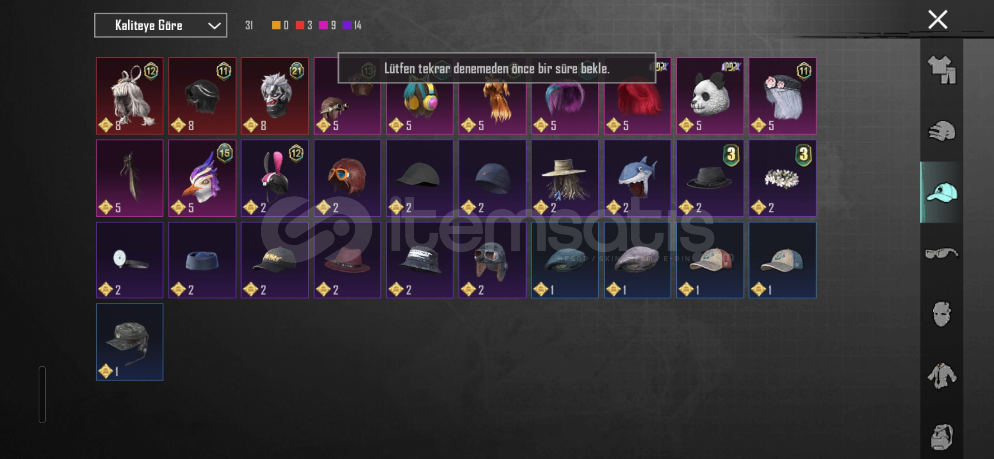
Task: Open the glasses category icon
Action: [942, 254]
